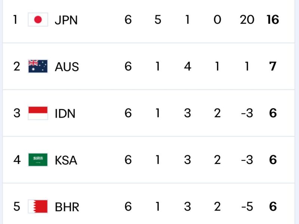
Task: Click Japan's points total of 16
Action: (x=272, y=20)
